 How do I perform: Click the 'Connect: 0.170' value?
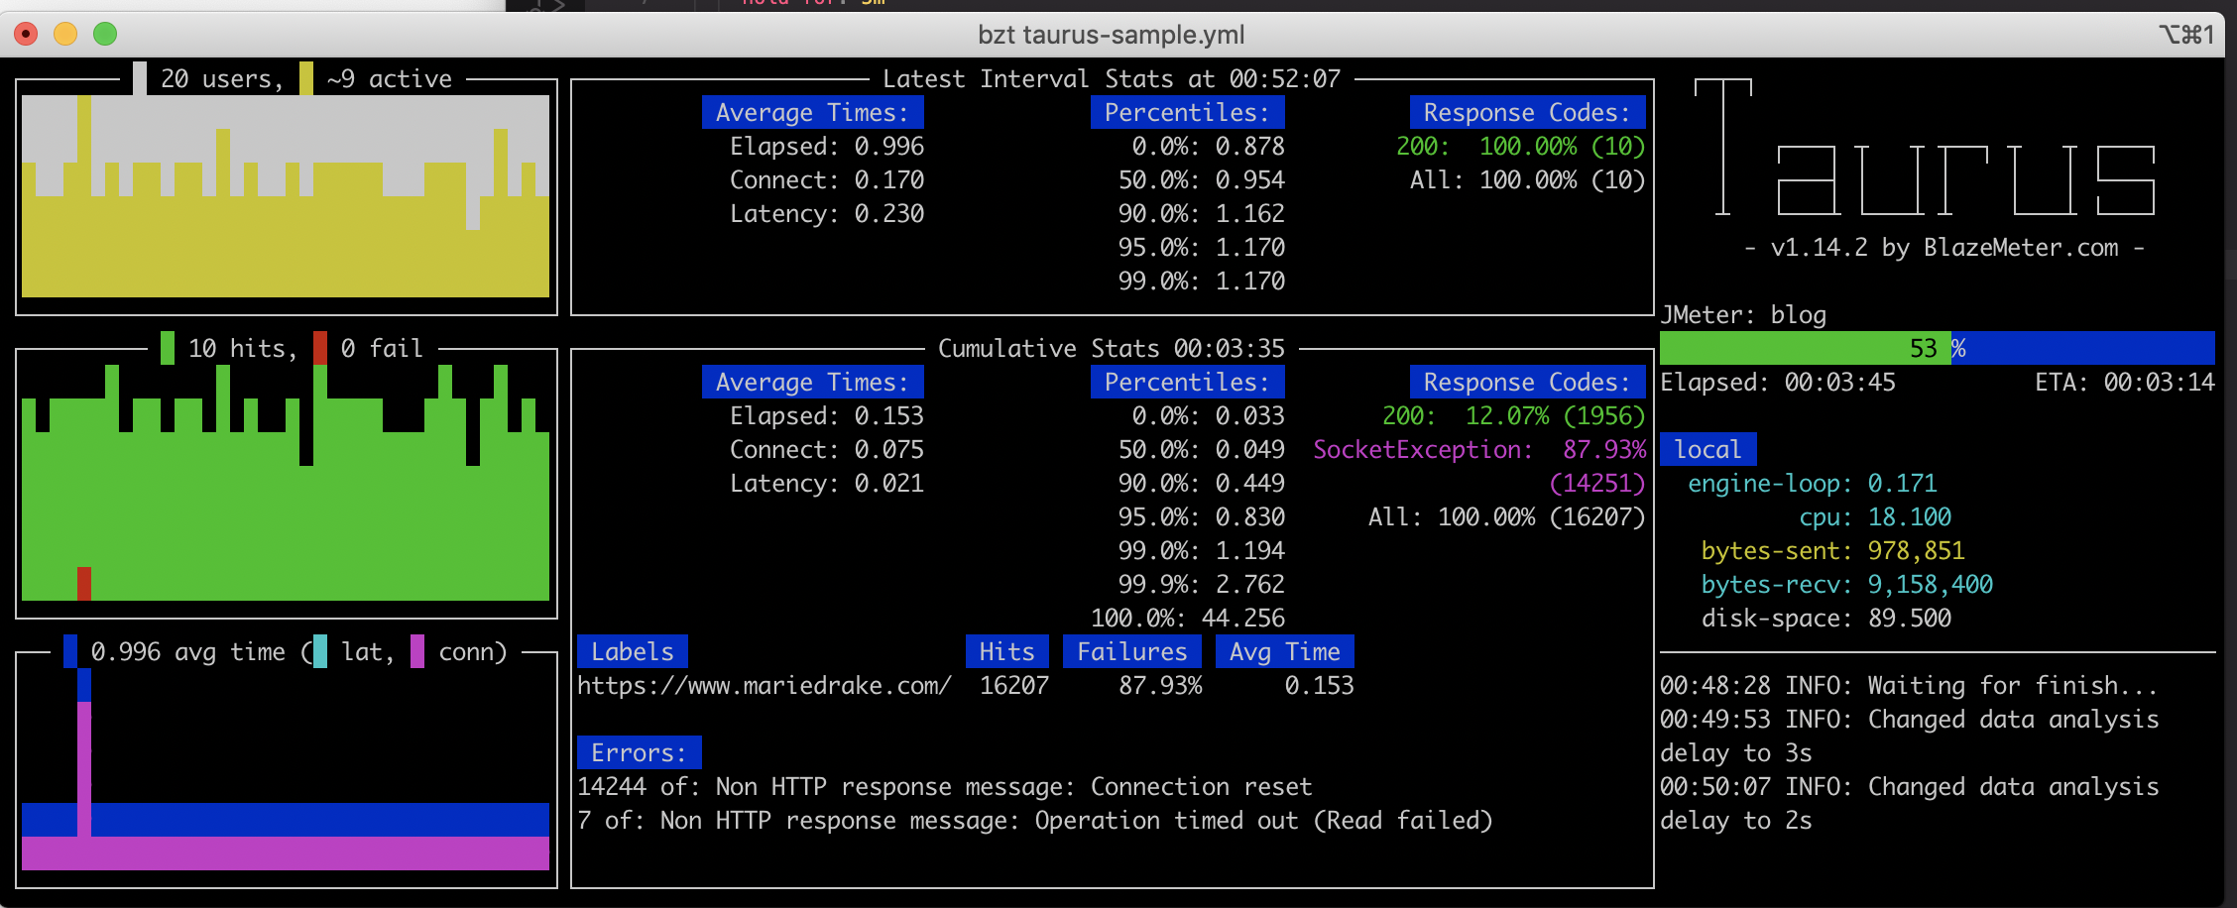(827, 179)
